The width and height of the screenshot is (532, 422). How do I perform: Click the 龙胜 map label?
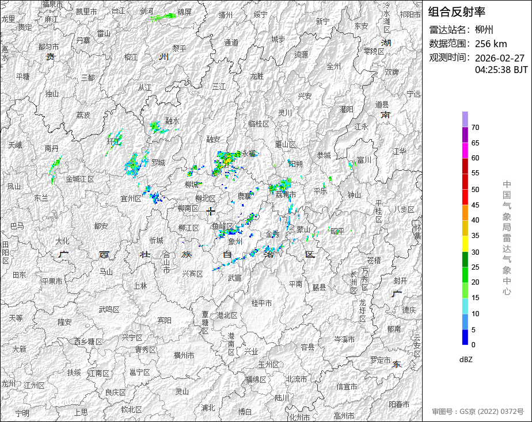click(x=257, y=76)
